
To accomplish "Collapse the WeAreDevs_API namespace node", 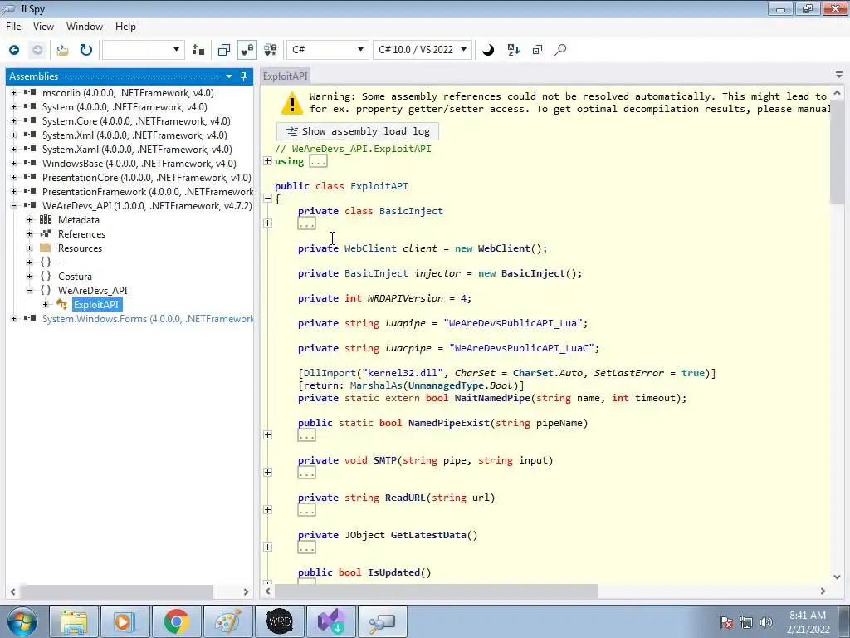I will pos(30,290).
